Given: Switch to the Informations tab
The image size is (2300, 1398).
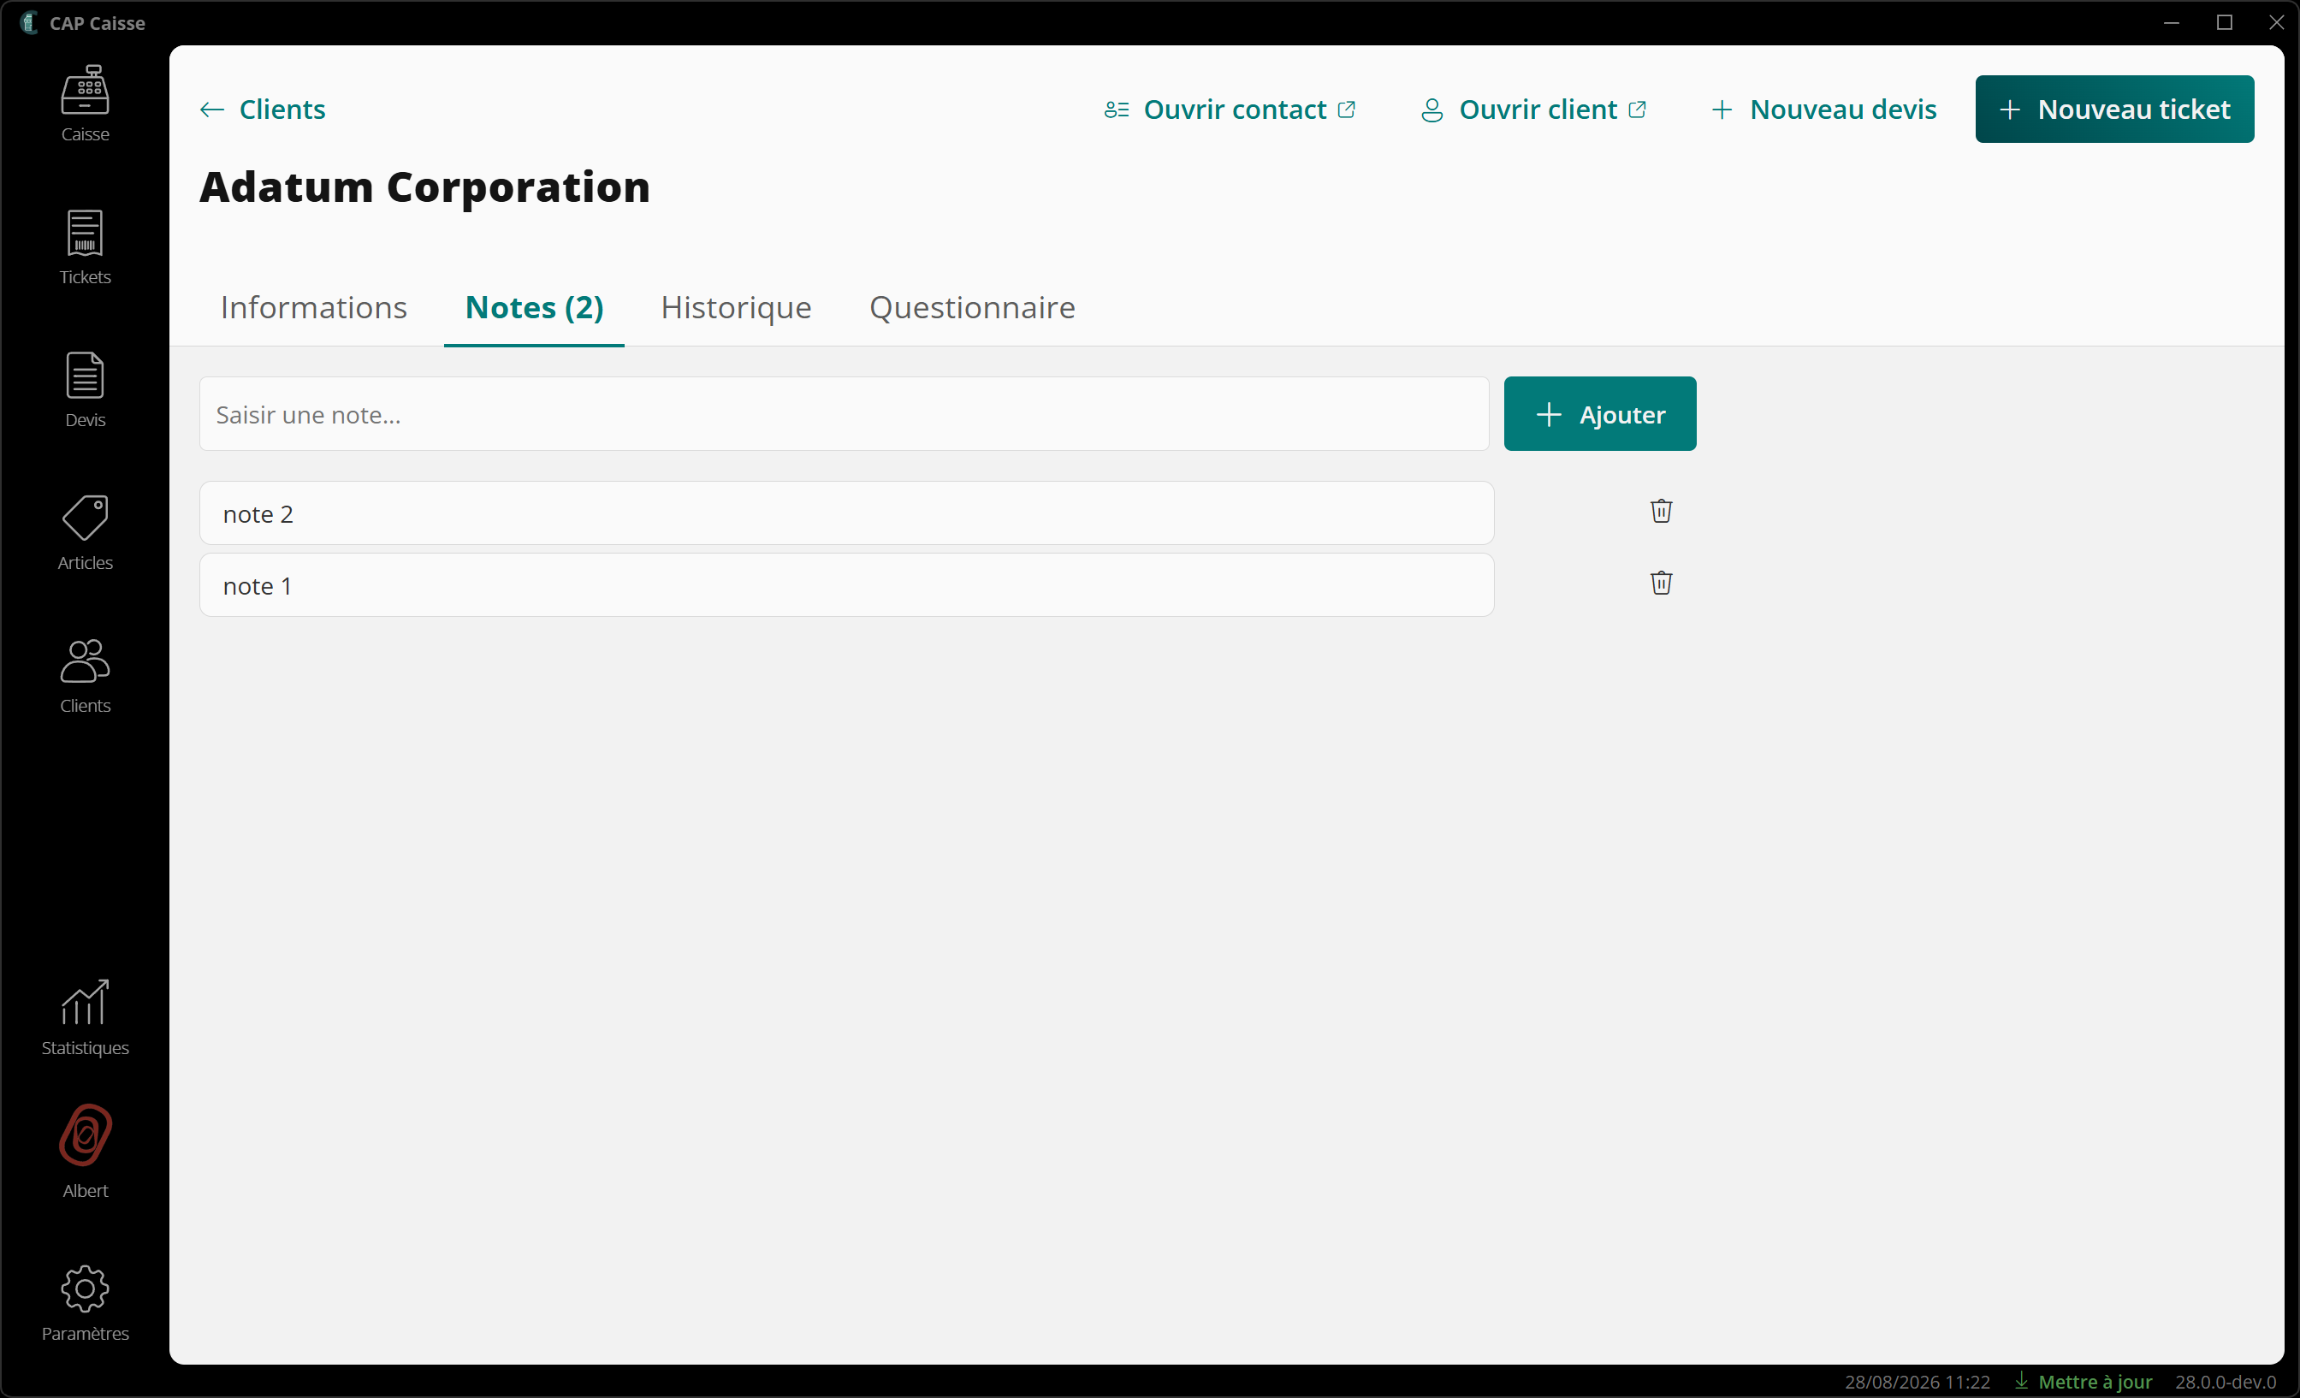Looking at the screenshot, I should pos(314,307).
